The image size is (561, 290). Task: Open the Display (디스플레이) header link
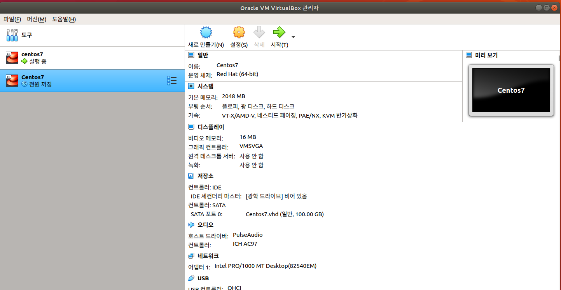click(211, 127)
